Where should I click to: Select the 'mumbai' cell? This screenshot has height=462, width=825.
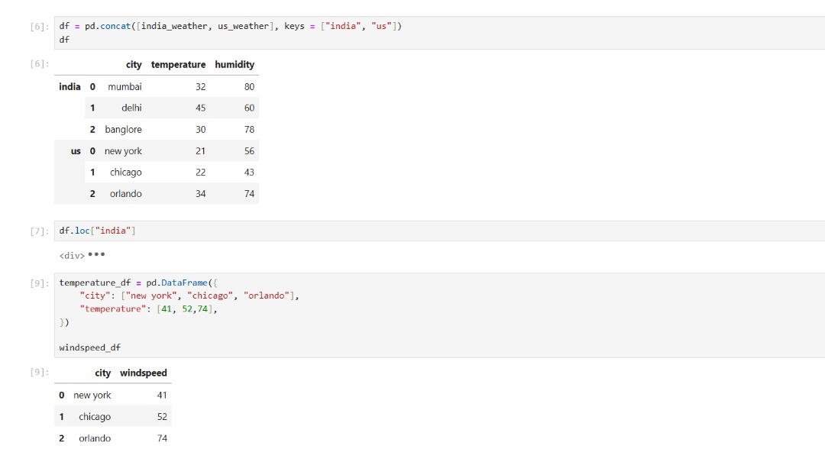[125, 87]
